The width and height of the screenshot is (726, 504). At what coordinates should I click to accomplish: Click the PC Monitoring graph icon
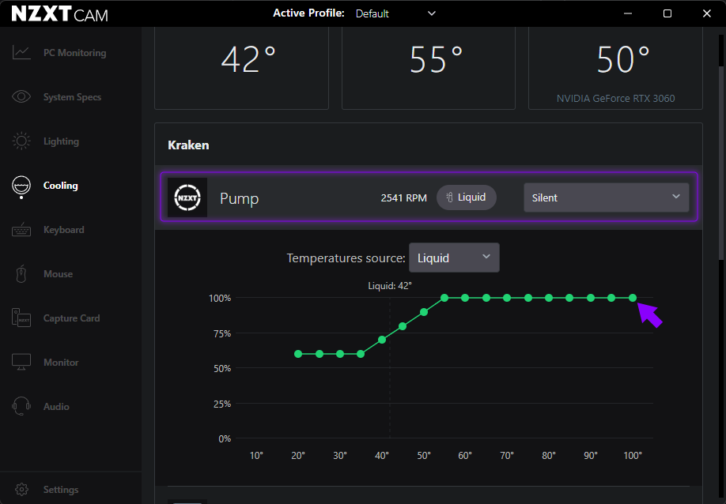[21, 53]
